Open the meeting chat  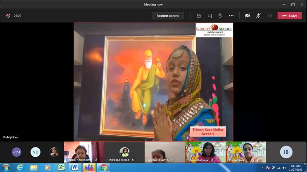pos(210,16)
